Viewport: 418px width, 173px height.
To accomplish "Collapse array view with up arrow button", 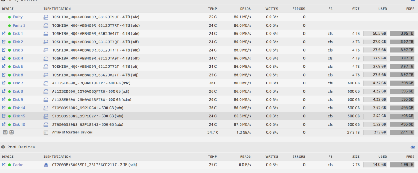I will [x=11, y=132].
